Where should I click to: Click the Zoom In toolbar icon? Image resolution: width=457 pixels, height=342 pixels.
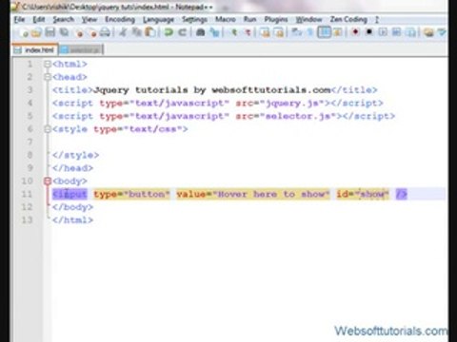click(234, 32)
